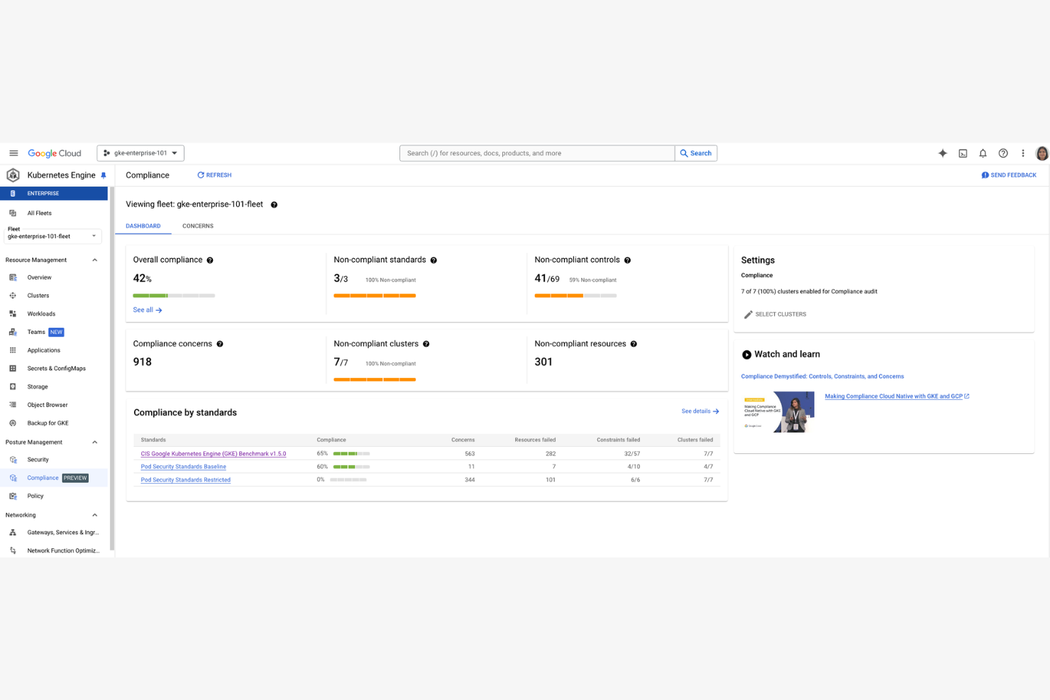Open Gemini assistant in the top bar
Screen dimensions: 1050x700
pos(942,152)
